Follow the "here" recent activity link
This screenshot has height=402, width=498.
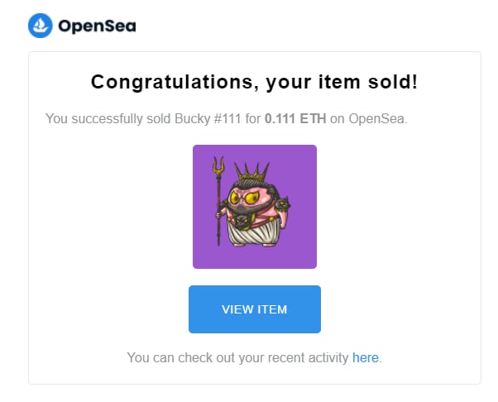click(365, 358)
